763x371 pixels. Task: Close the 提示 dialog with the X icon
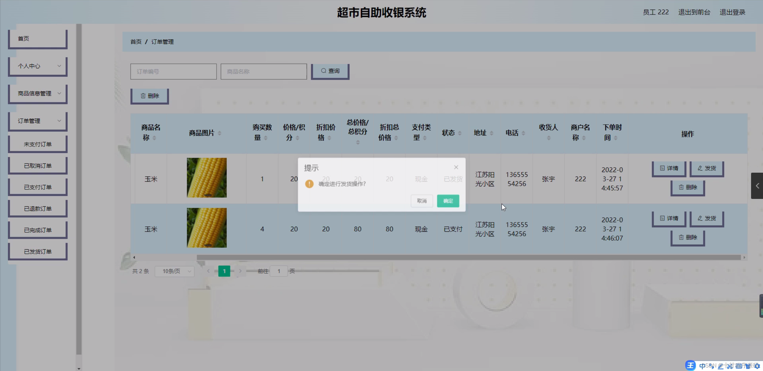click(x=456, y=167)
